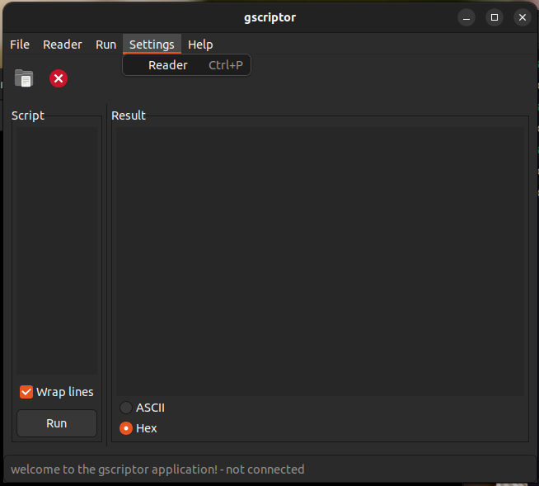Viewport: 539px width, 486px height.
Task: Select the Hex radio button
Action: pos(126,428)
